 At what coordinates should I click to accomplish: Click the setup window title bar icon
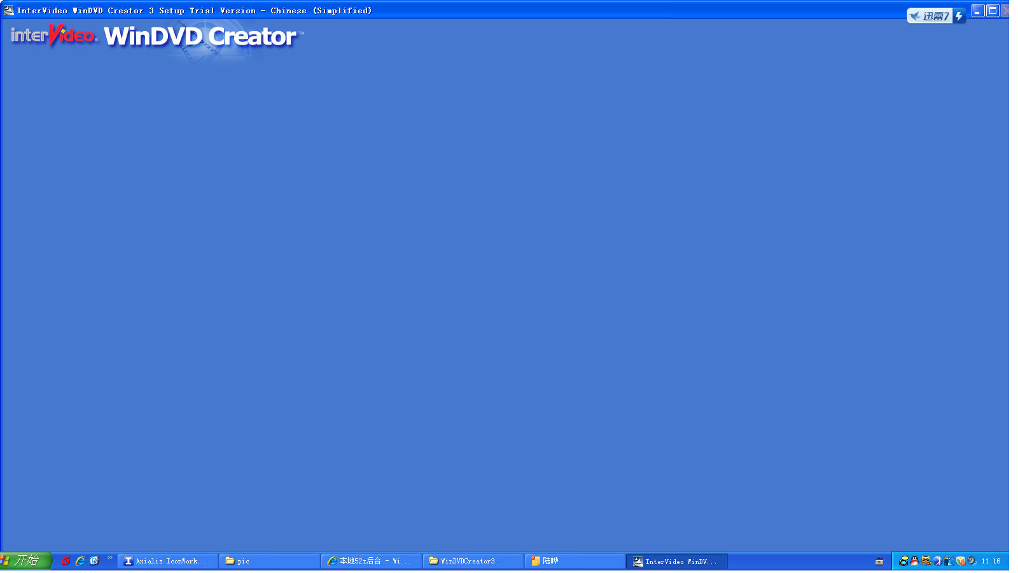[9, 10]
